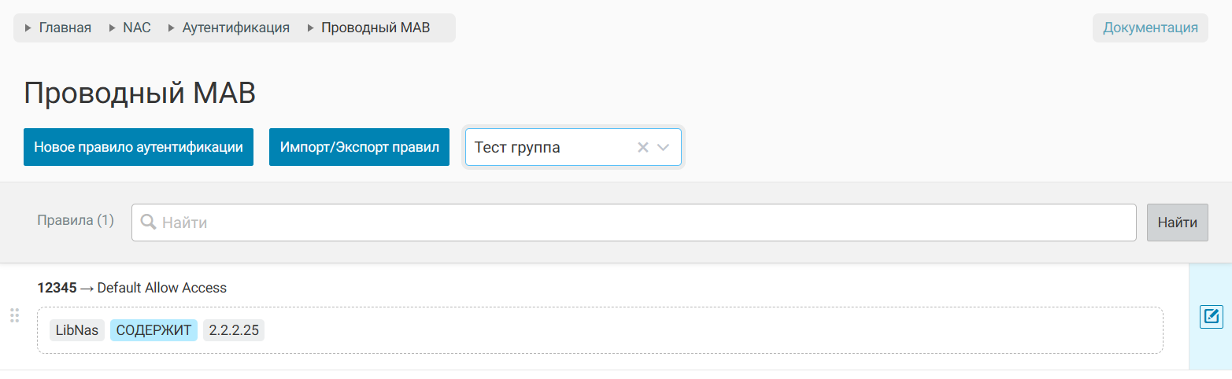Click rule title 12345 → Default Allow Access
Viewport: 1232px width, 379px height.
point(132,288)
